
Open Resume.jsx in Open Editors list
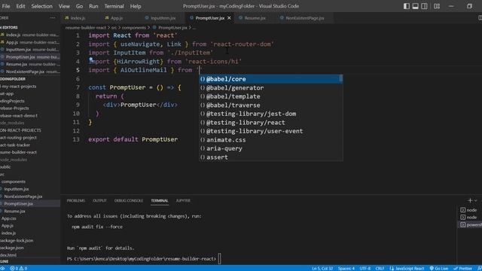point(30,64)
